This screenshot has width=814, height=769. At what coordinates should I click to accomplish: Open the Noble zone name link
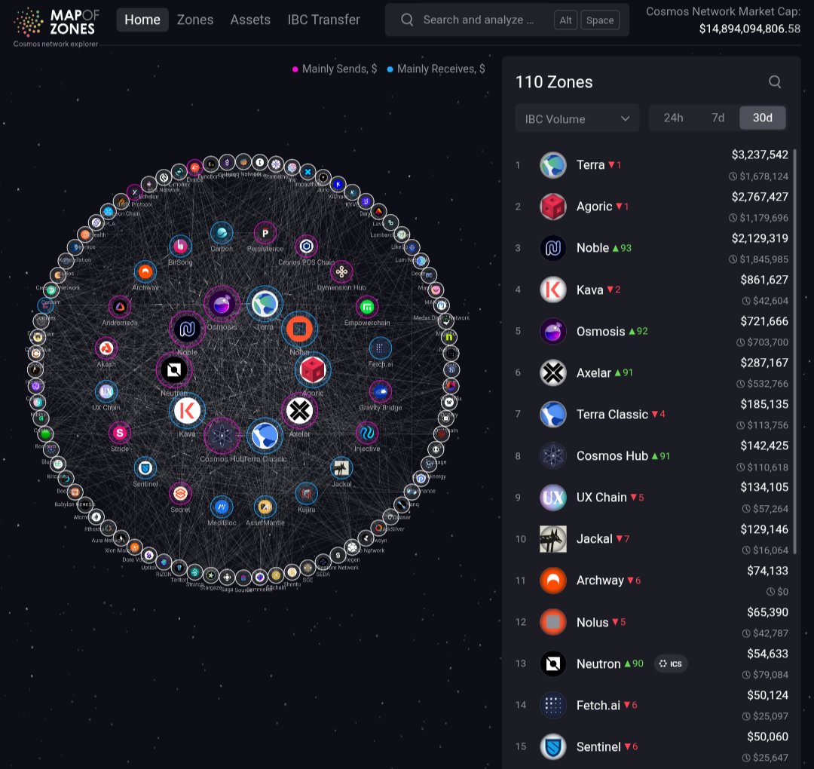click(x=592, y=248)
